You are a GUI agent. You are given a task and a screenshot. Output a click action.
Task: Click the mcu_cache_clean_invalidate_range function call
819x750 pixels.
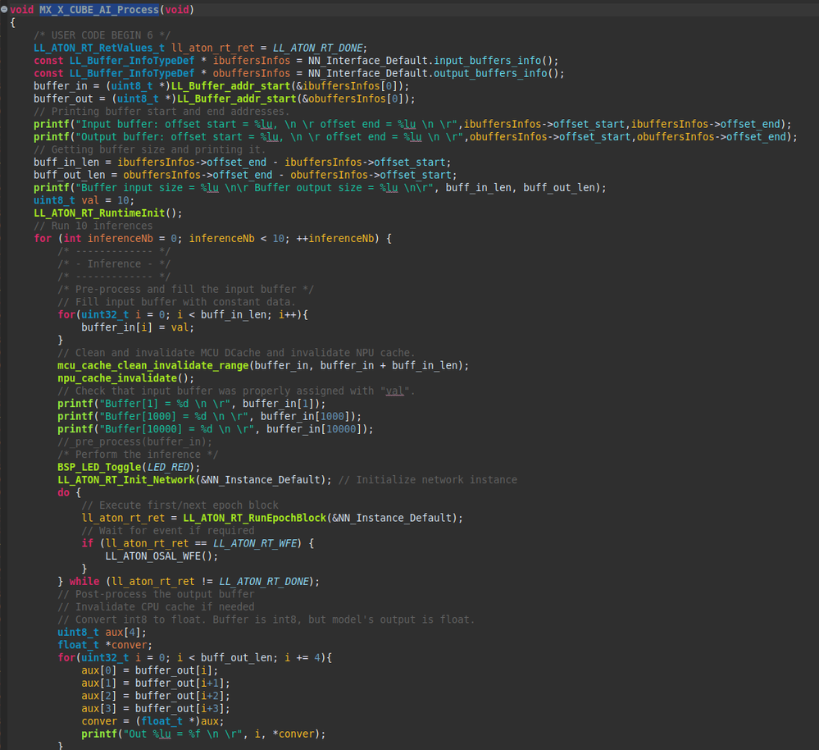(x=153, y=365)
